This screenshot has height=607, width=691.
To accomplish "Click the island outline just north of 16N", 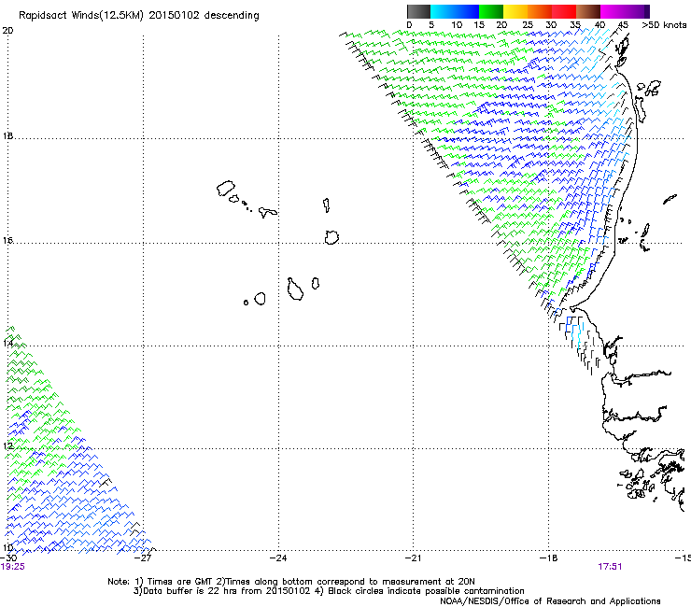I will (x=331, y=237).
